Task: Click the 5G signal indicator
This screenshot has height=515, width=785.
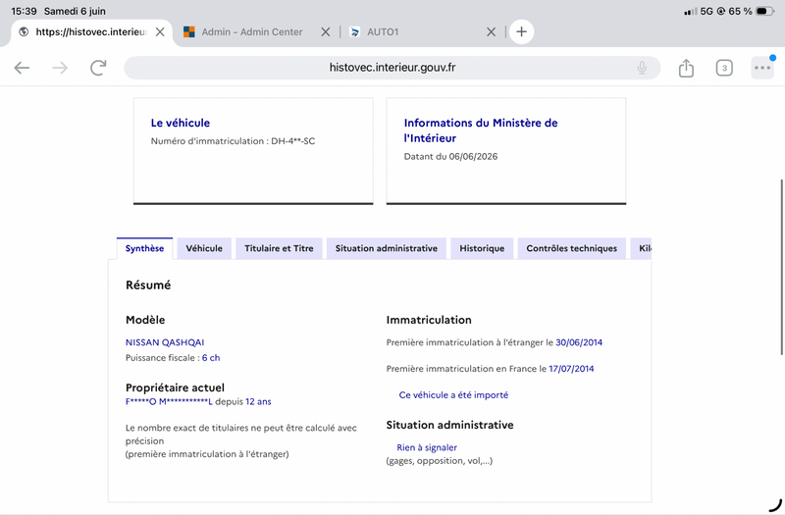Action: pos(706,11)
